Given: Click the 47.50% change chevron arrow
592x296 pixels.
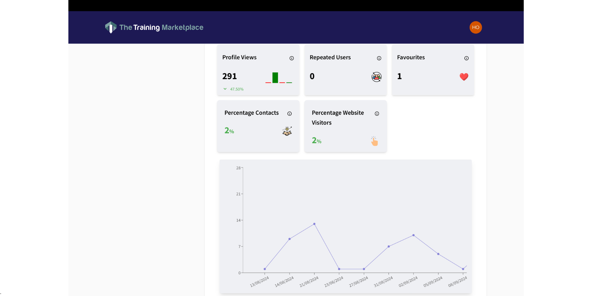Looking at the screenshot, I should (x=225, y=89).
